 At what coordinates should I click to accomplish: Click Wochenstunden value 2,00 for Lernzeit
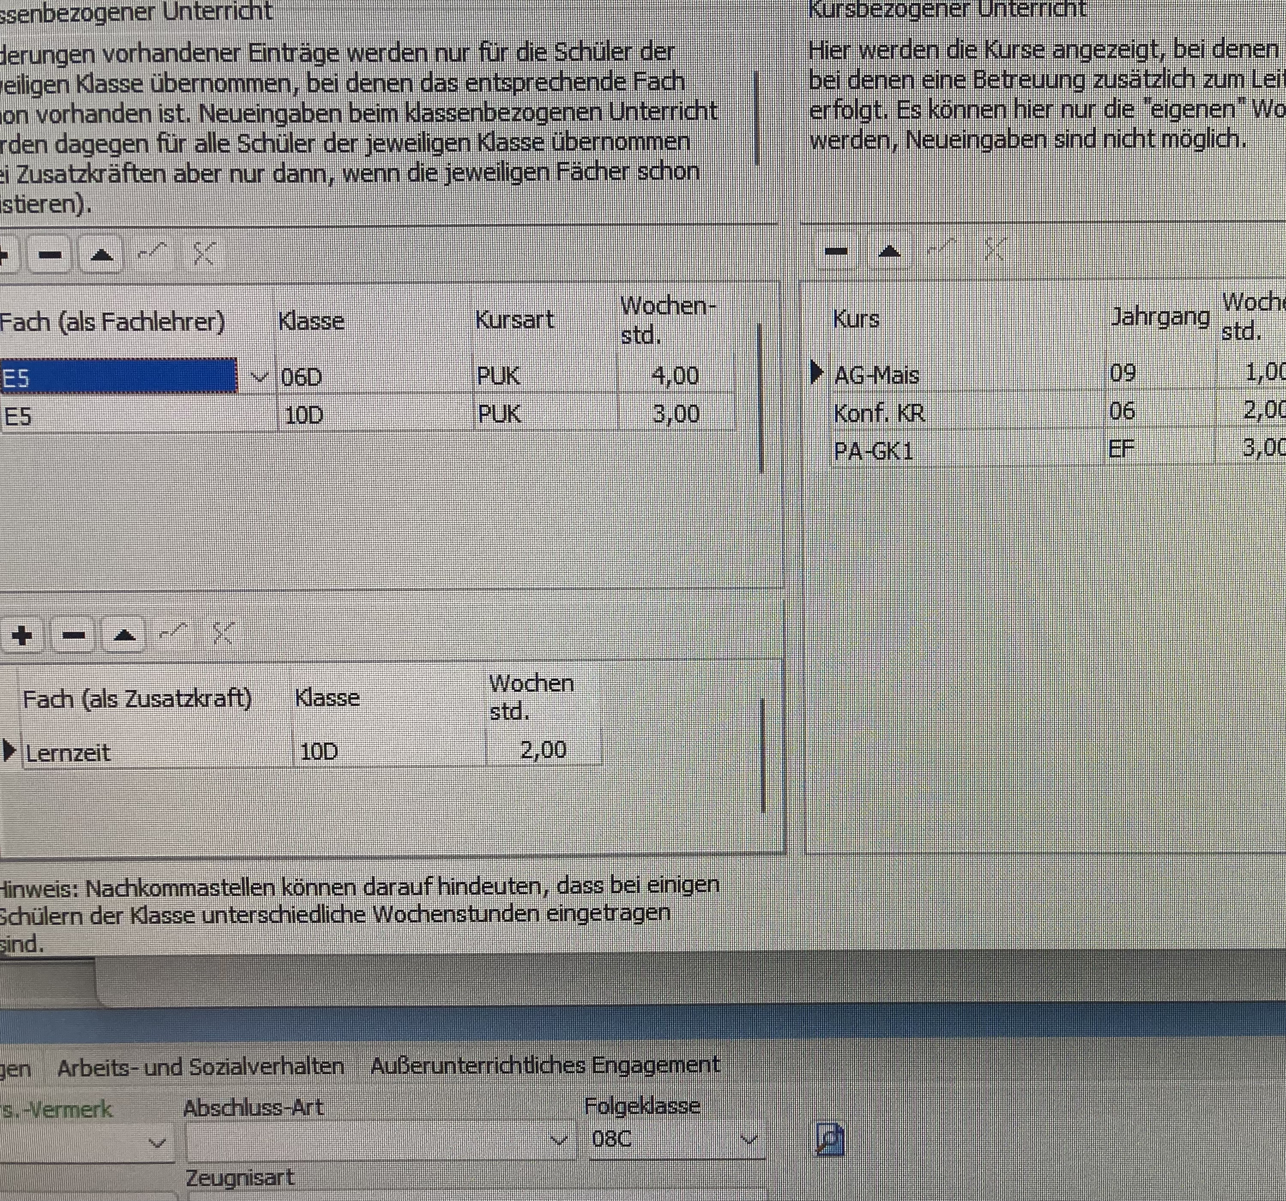tap(543, 749)
